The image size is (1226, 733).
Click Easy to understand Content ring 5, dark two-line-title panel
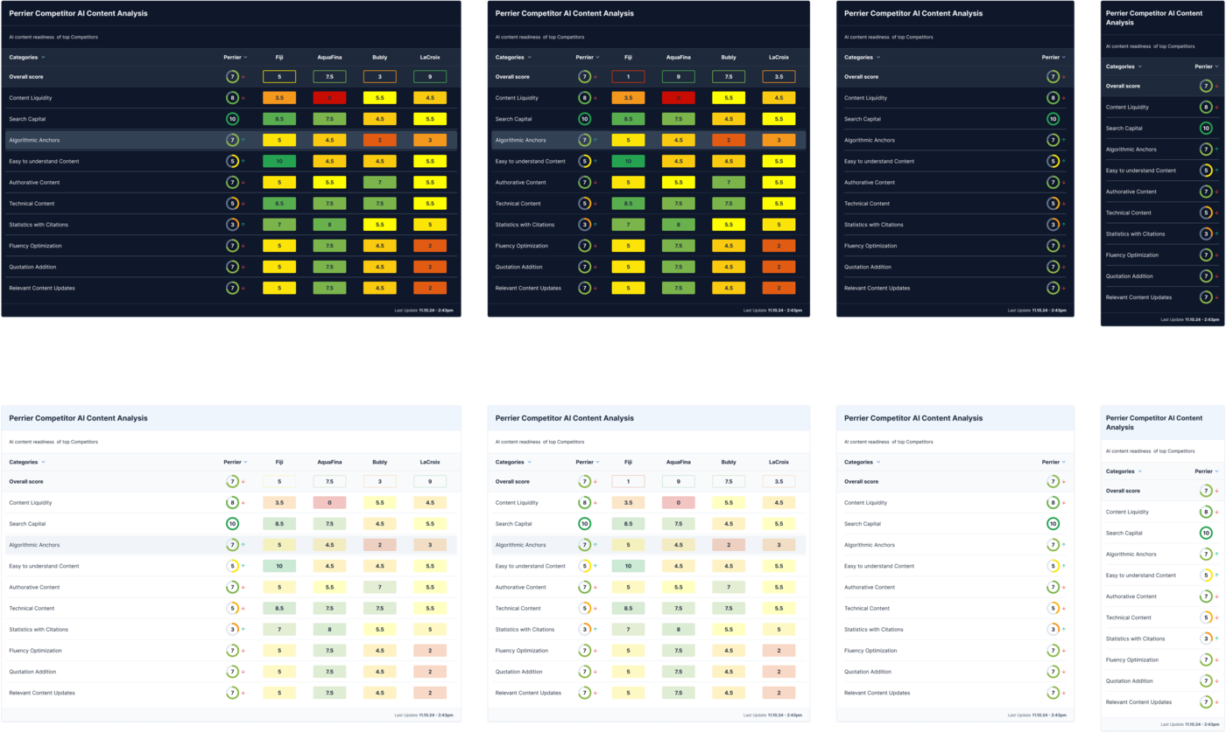(1206, 171)
